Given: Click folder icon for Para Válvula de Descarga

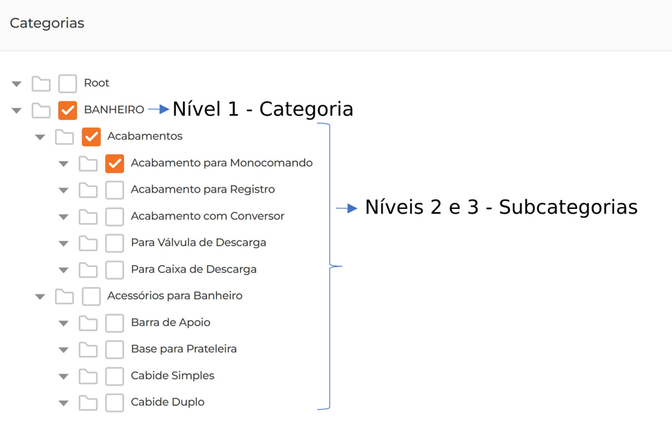Looking at the screenshot, I should click(x=88, y=243).
